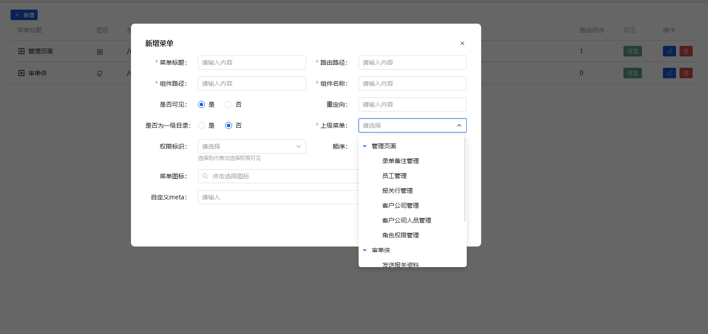Click the 重定向 input field
Viewport: 708px width, 334px height.
pyautogui.click(x=412, y=104)
